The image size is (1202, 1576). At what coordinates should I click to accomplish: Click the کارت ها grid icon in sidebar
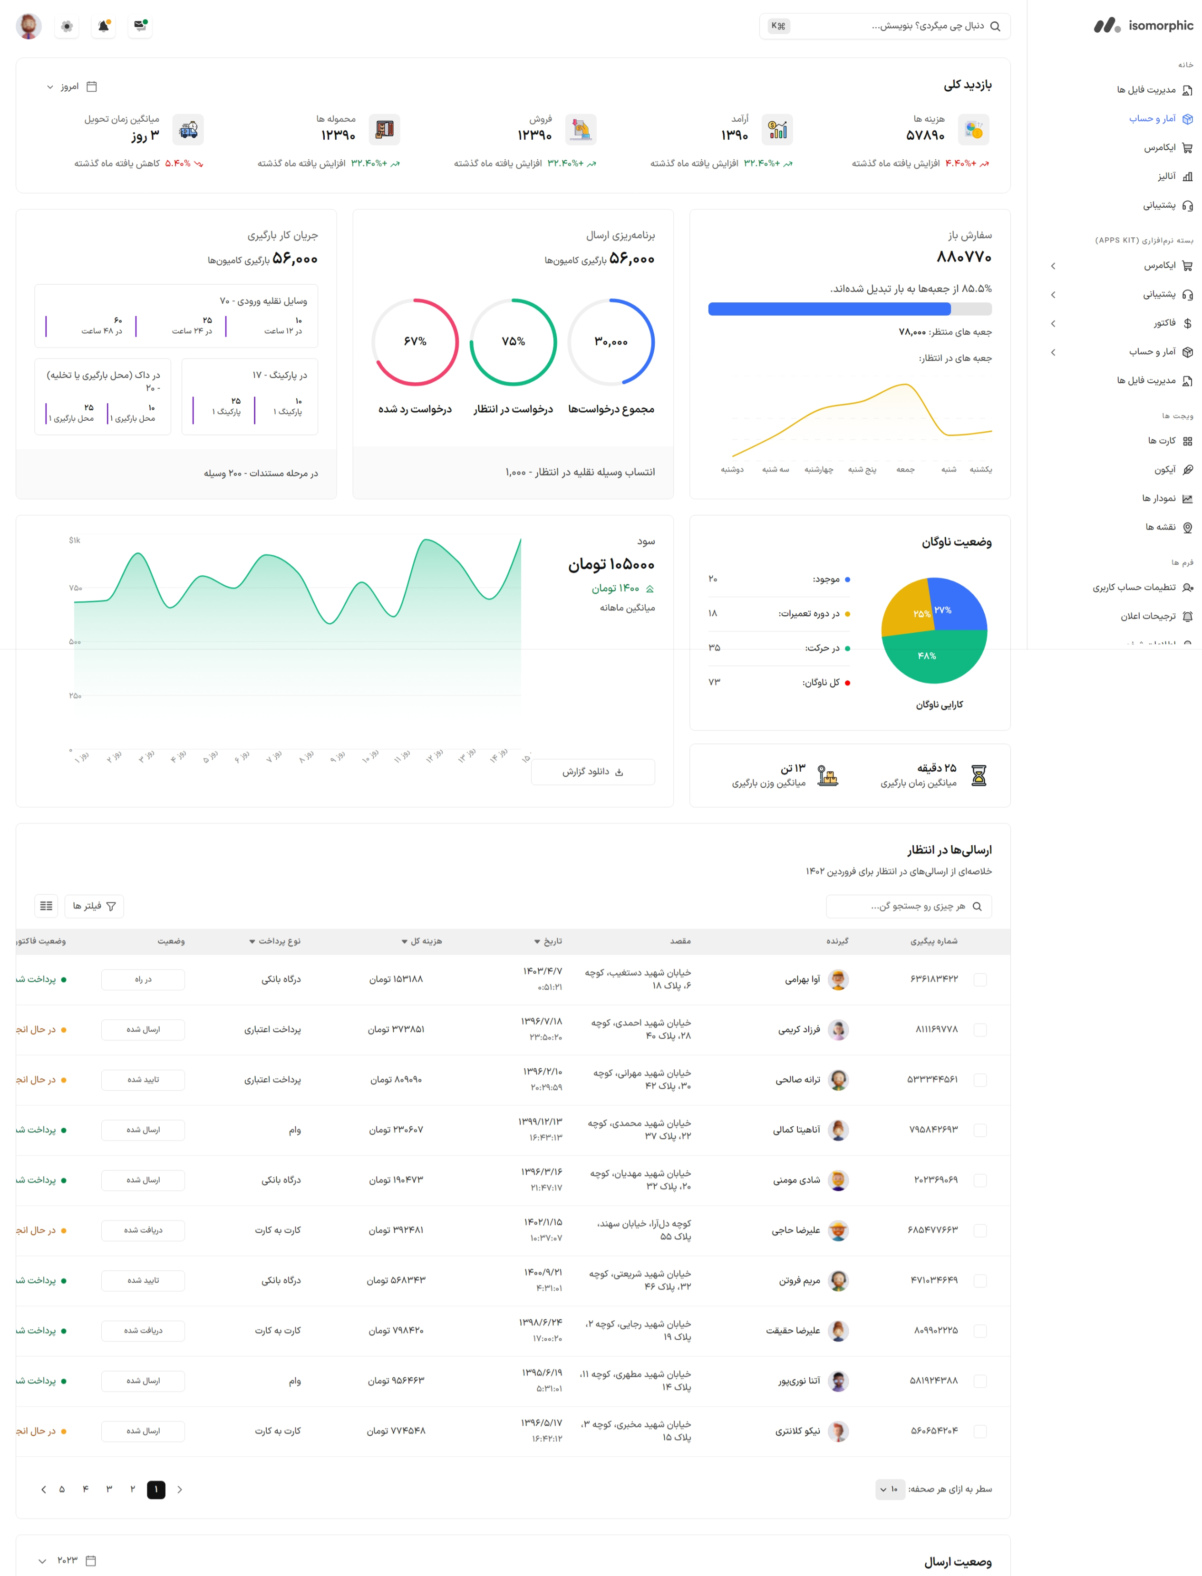click(1187, 441)
